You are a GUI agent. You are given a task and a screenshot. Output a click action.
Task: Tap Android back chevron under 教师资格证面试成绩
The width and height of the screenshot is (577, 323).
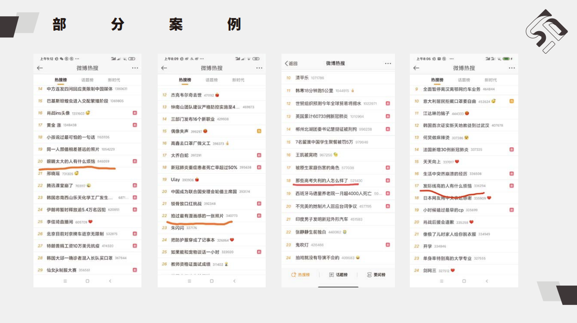(234, 281)
